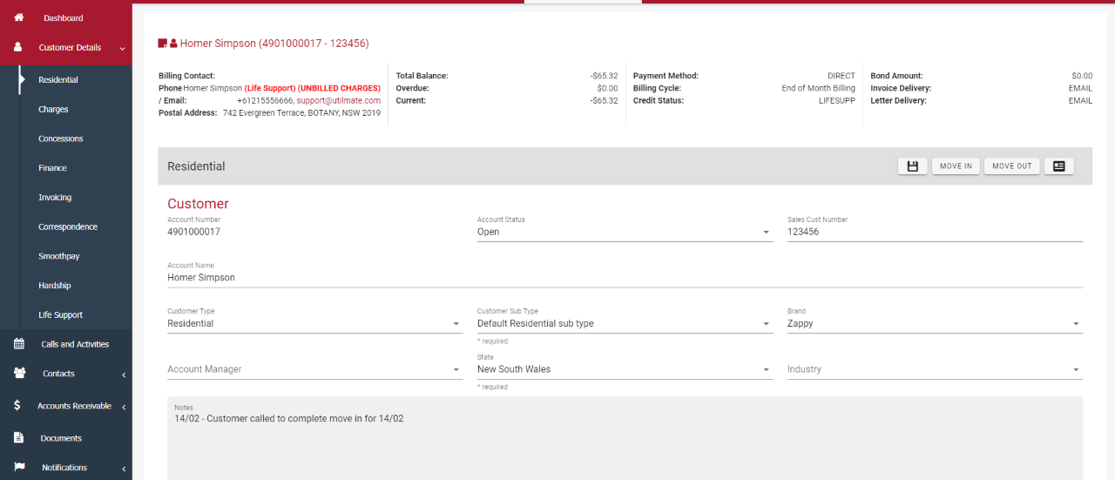Click the Documents file icon
Viewport: 1115px width, 480px height.
tap(18, 438)
